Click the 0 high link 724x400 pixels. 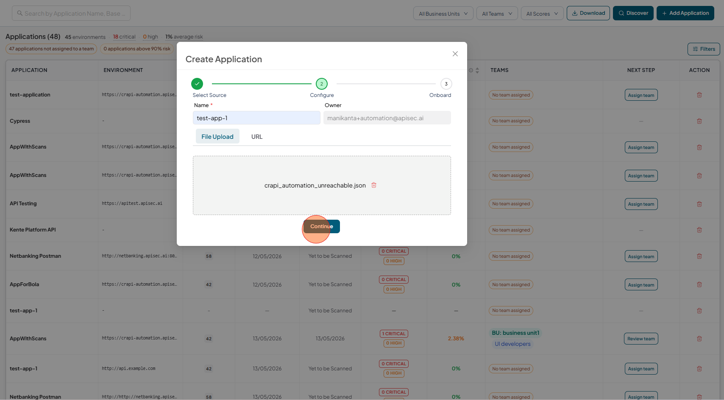150,37
